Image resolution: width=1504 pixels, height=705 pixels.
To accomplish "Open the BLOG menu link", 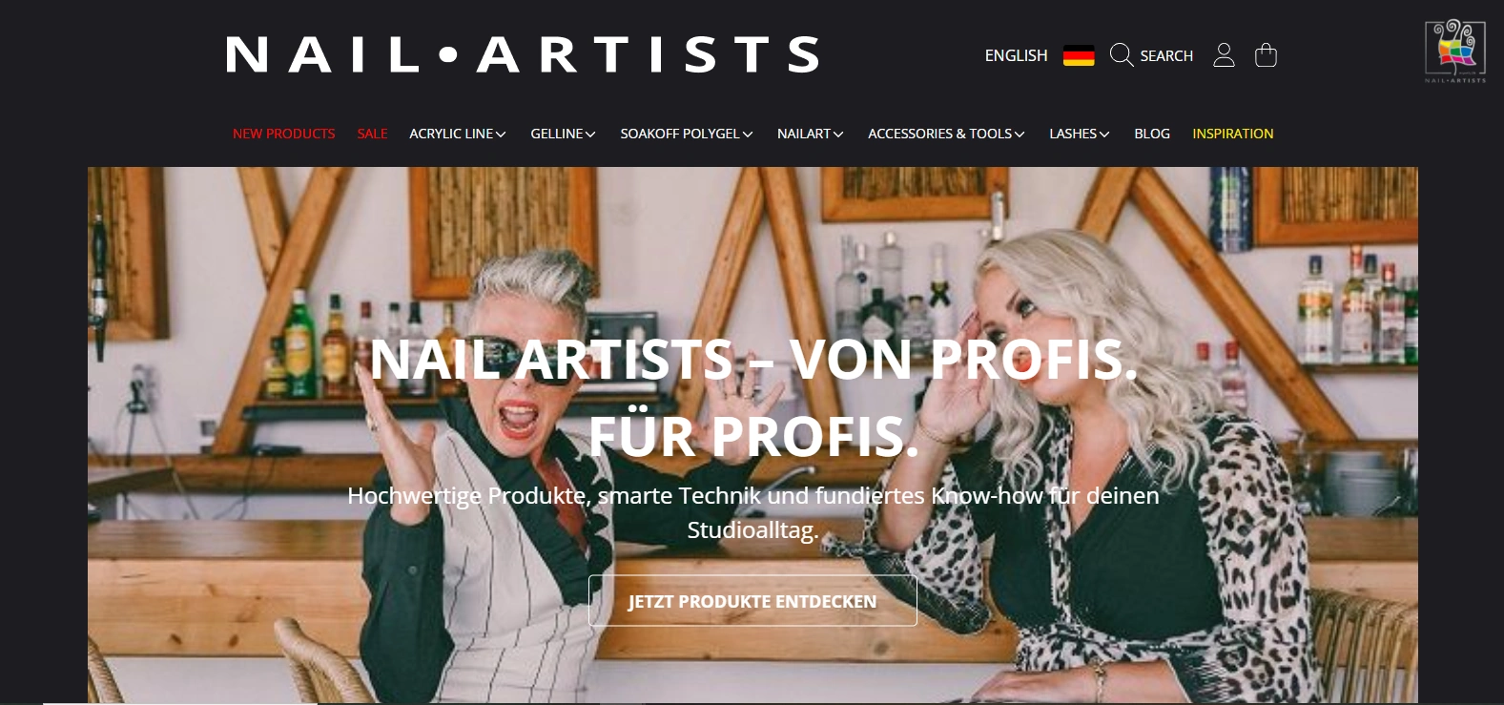I will pos(1152,134).
